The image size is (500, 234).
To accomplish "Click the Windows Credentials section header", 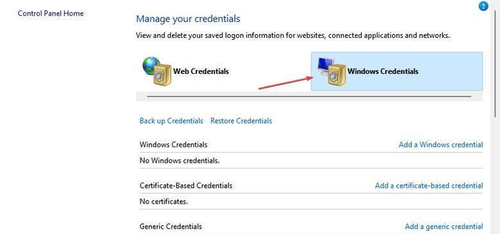I will 173,145.
